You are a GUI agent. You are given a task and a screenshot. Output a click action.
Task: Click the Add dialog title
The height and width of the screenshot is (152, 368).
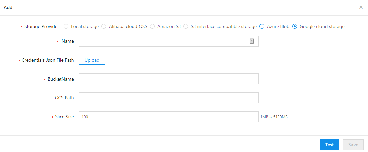[x=8, y=7]
